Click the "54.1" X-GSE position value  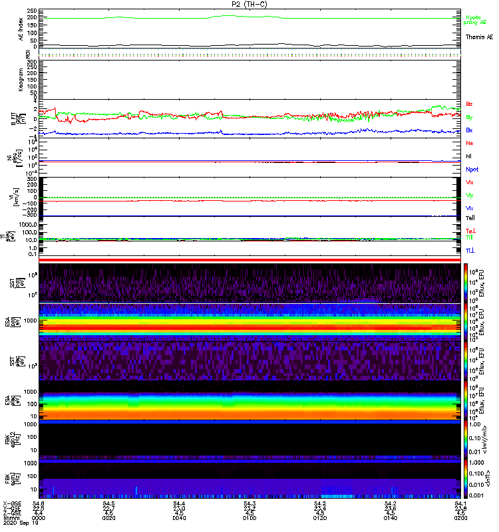(x=460, y=503)
